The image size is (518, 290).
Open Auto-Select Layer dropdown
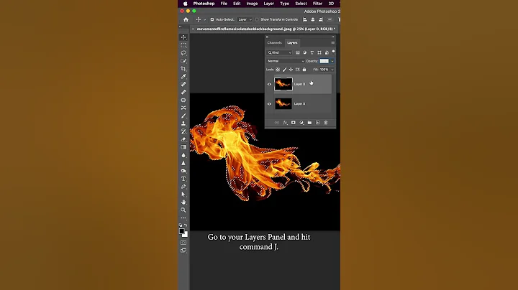coord(245,20)
